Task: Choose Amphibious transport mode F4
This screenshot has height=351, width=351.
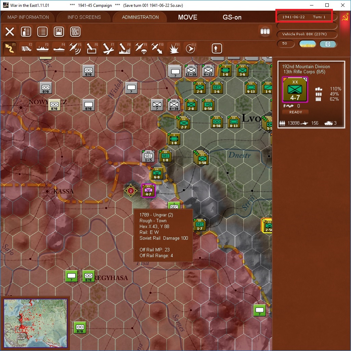Action: click(x=59, y=48)
